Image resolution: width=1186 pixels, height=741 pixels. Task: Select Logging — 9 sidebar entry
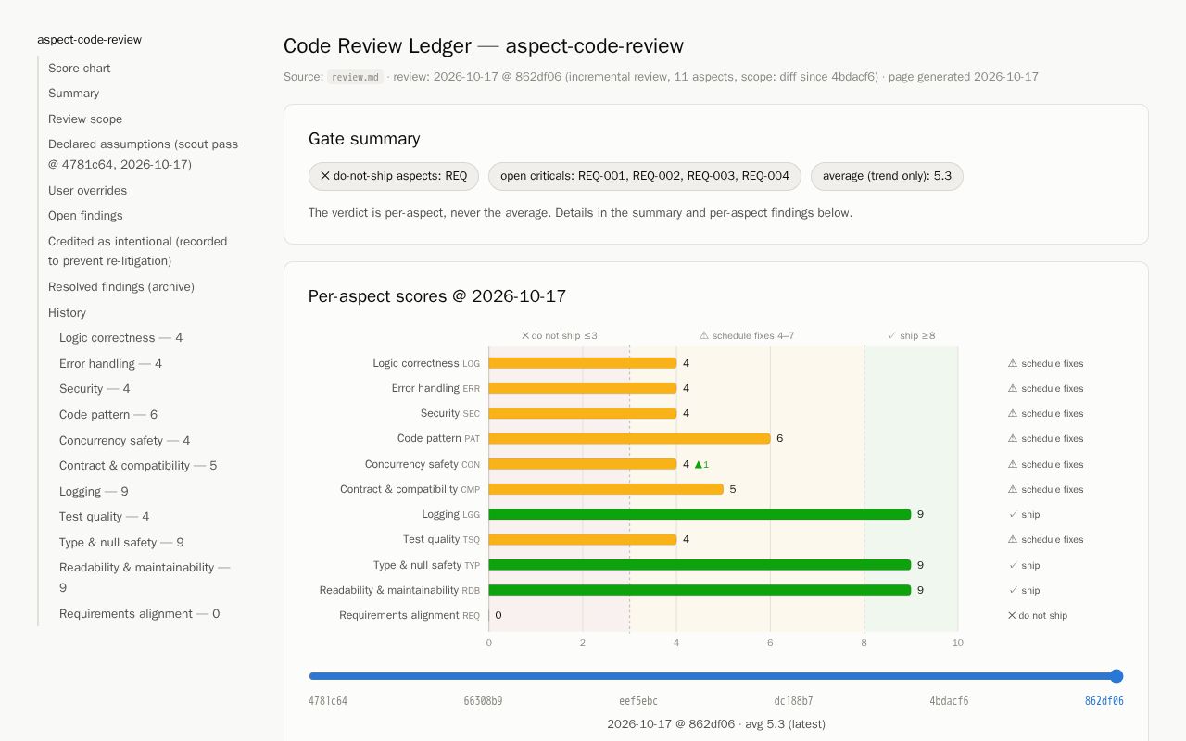coord(94,492)
